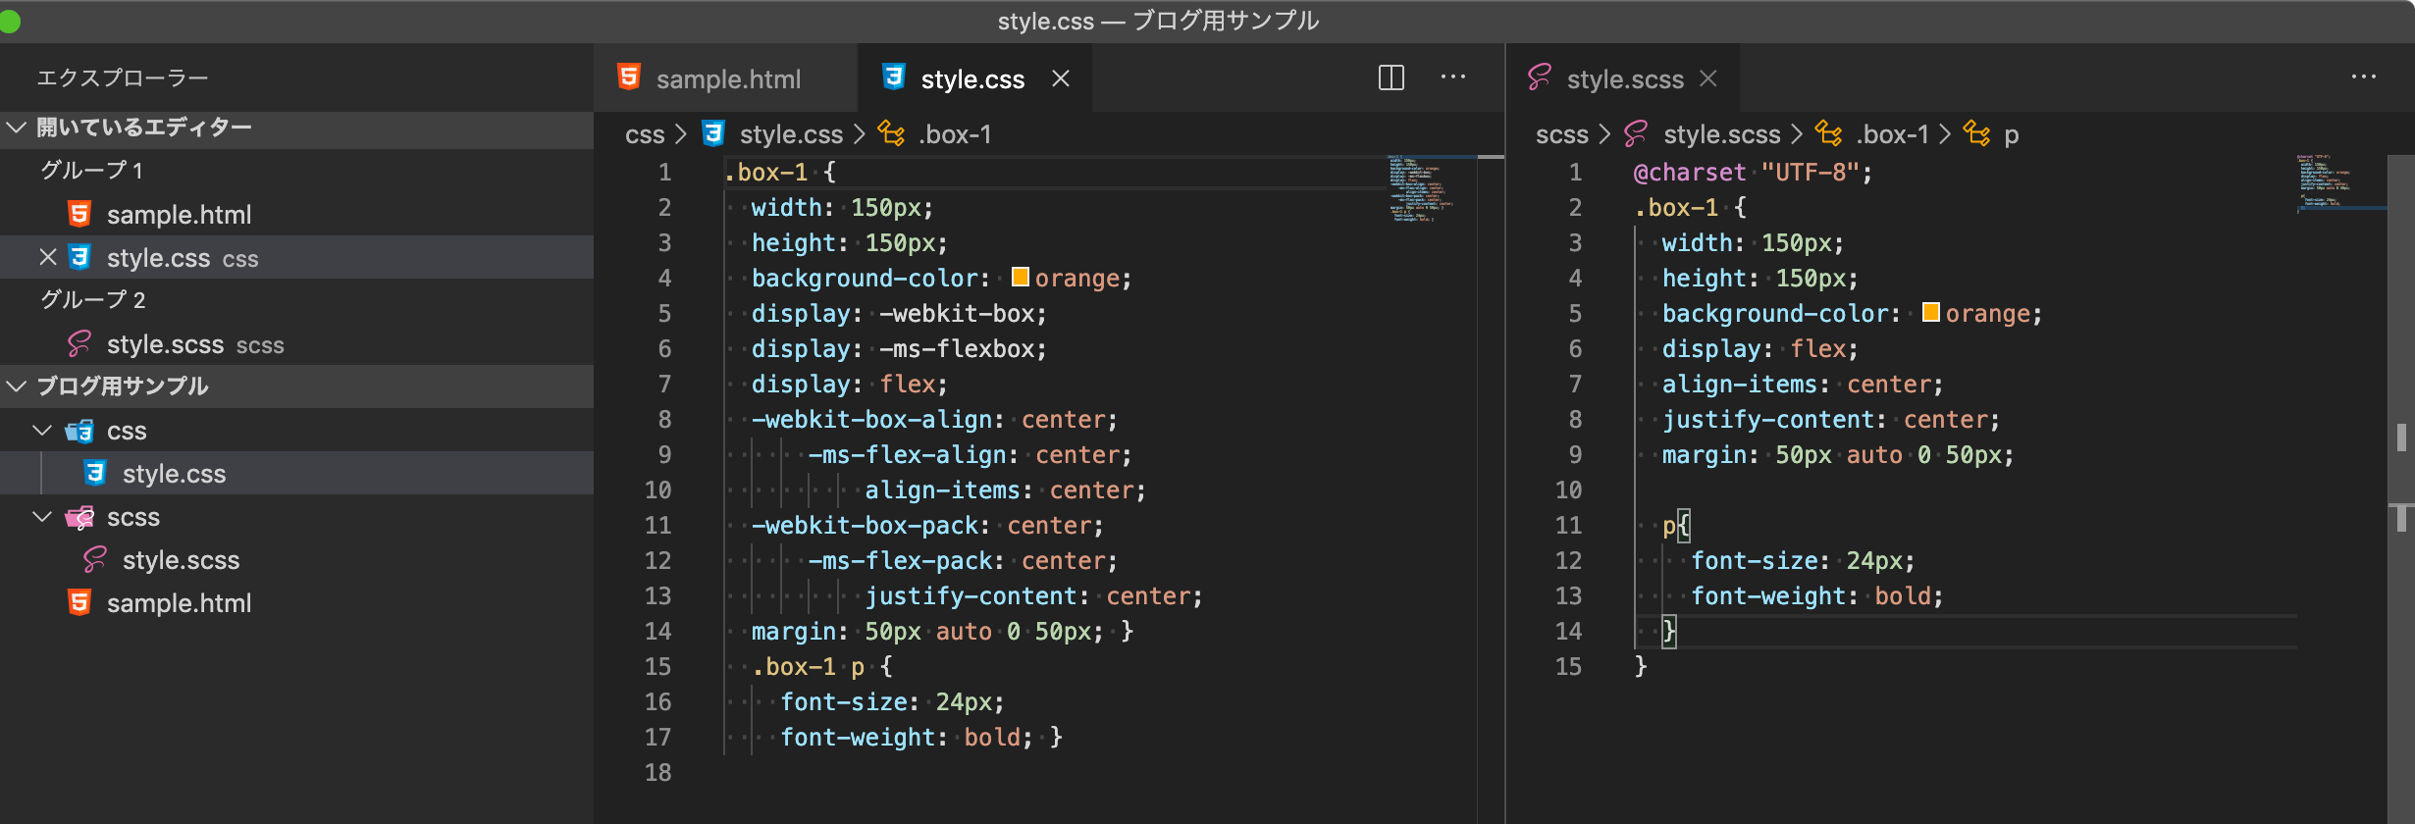
Task: Click the .box-1 symbol icon in css breadcrumb
Action: click(891, 133)
